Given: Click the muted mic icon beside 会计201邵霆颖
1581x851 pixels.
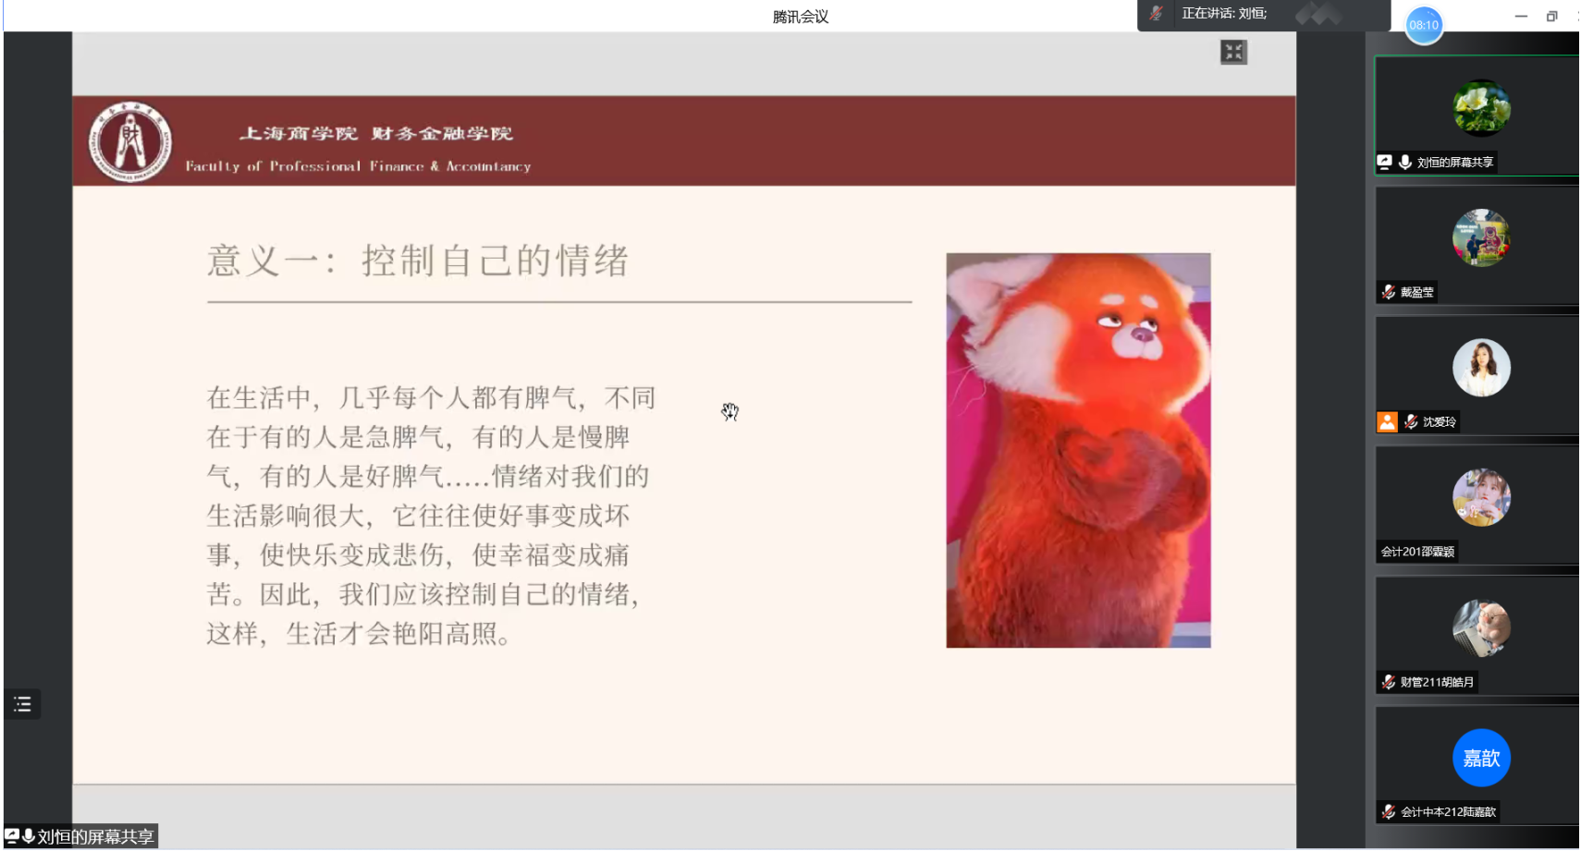Looking at the screenshot, I should tap(1387, 552).
